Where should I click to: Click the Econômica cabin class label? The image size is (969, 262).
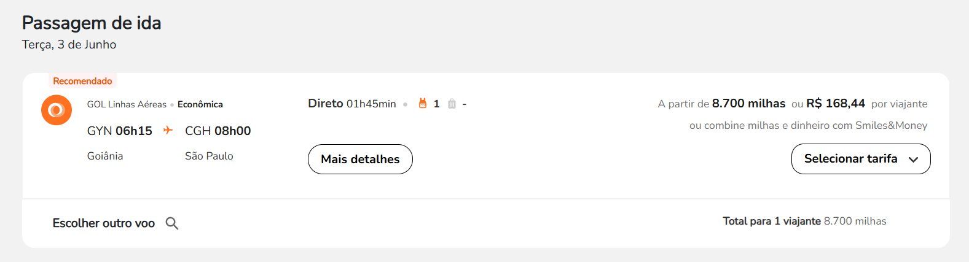coord(200,104)
